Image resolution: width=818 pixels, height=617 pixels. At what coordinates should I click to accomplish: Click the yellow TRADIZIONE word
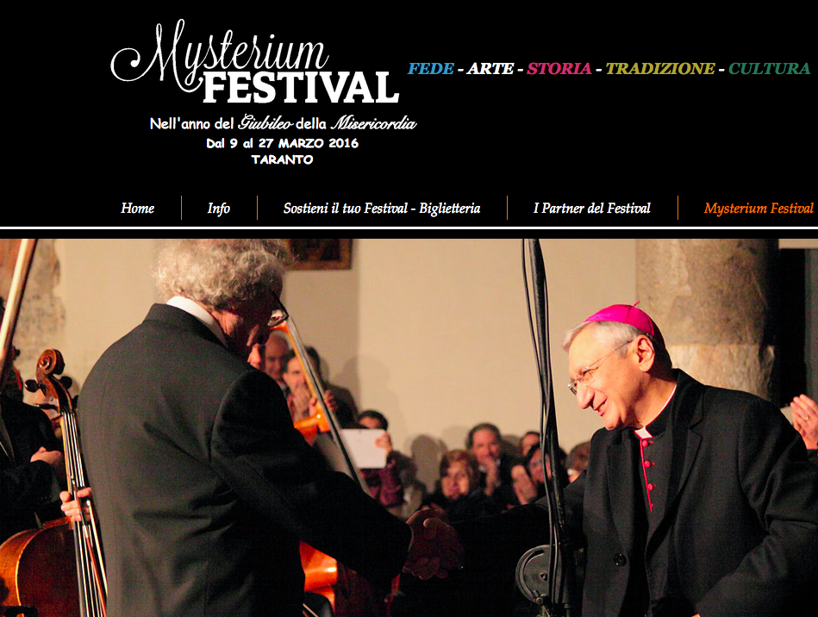660,68
